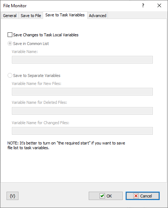This screenshot has height=208, width=168.
Task: Confirm with the OK button
Action: point(106,196)
